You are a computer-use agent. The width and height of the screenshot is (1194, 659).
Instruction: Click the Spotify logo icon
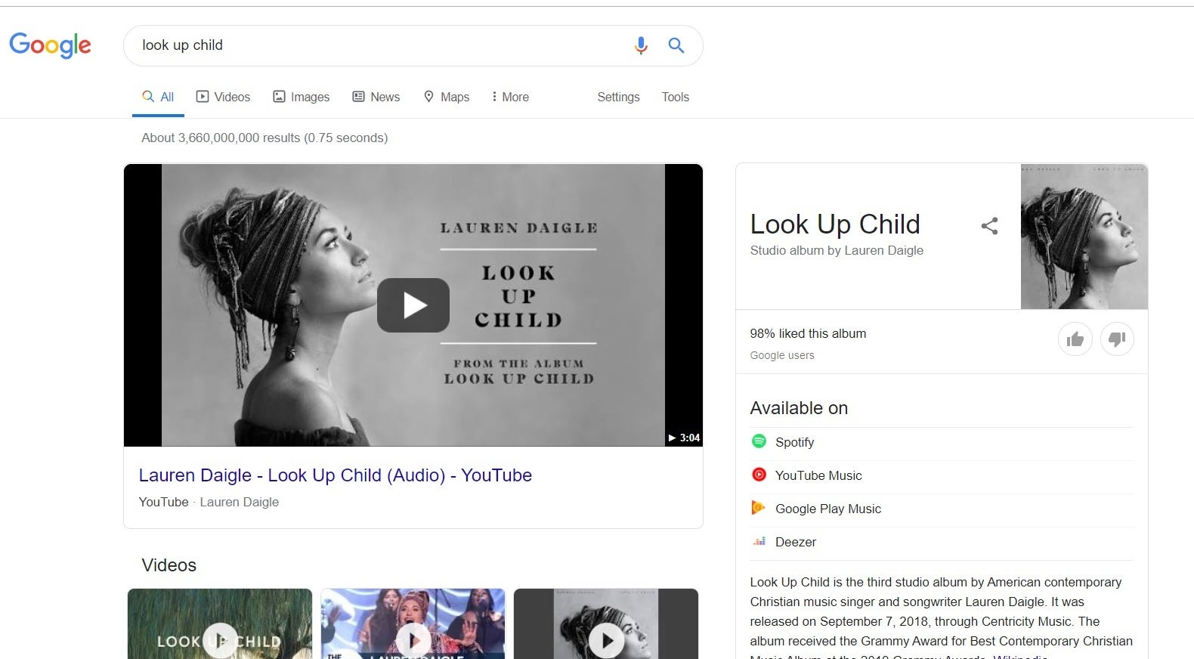coord(759,441)
